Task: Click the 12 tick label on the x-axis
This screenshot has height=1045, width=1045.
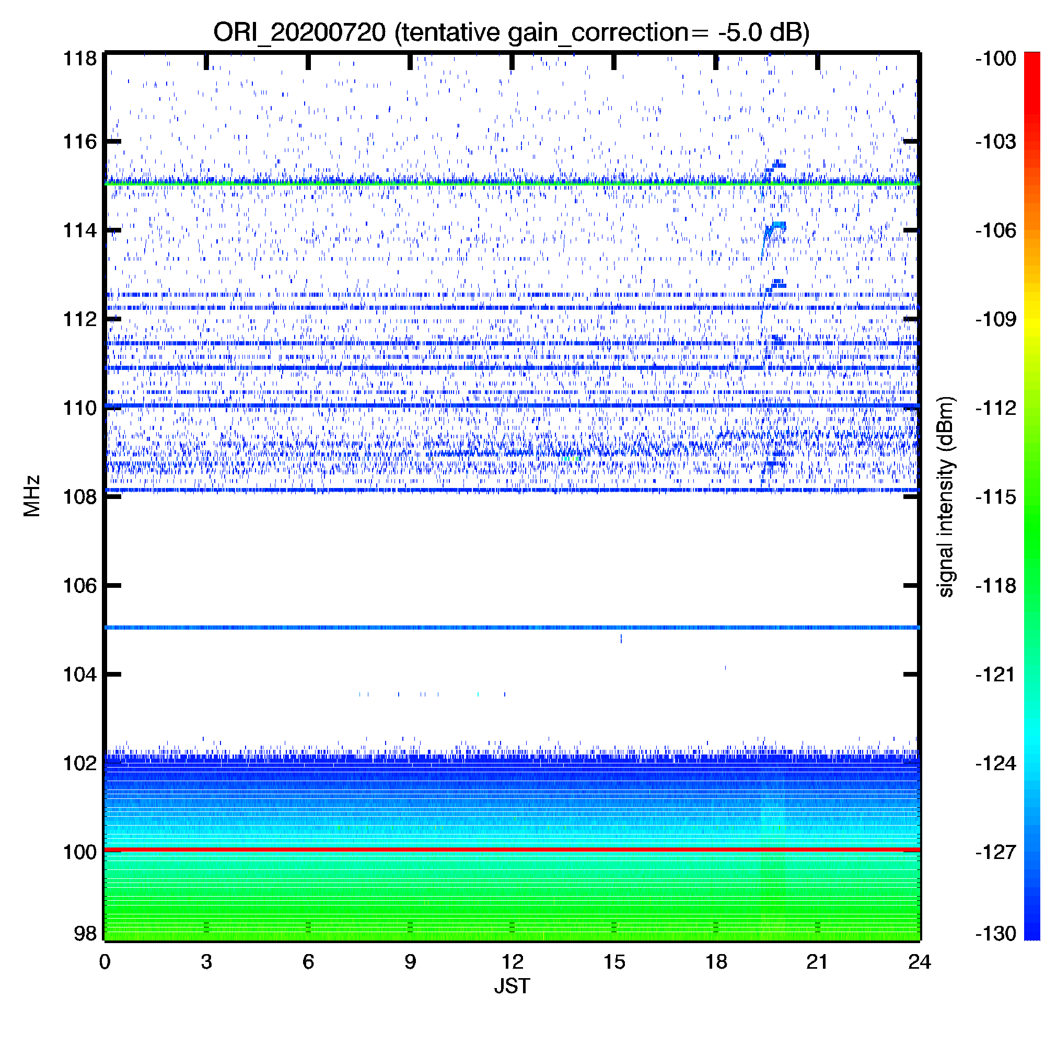Action: click(x=512, y=962)
